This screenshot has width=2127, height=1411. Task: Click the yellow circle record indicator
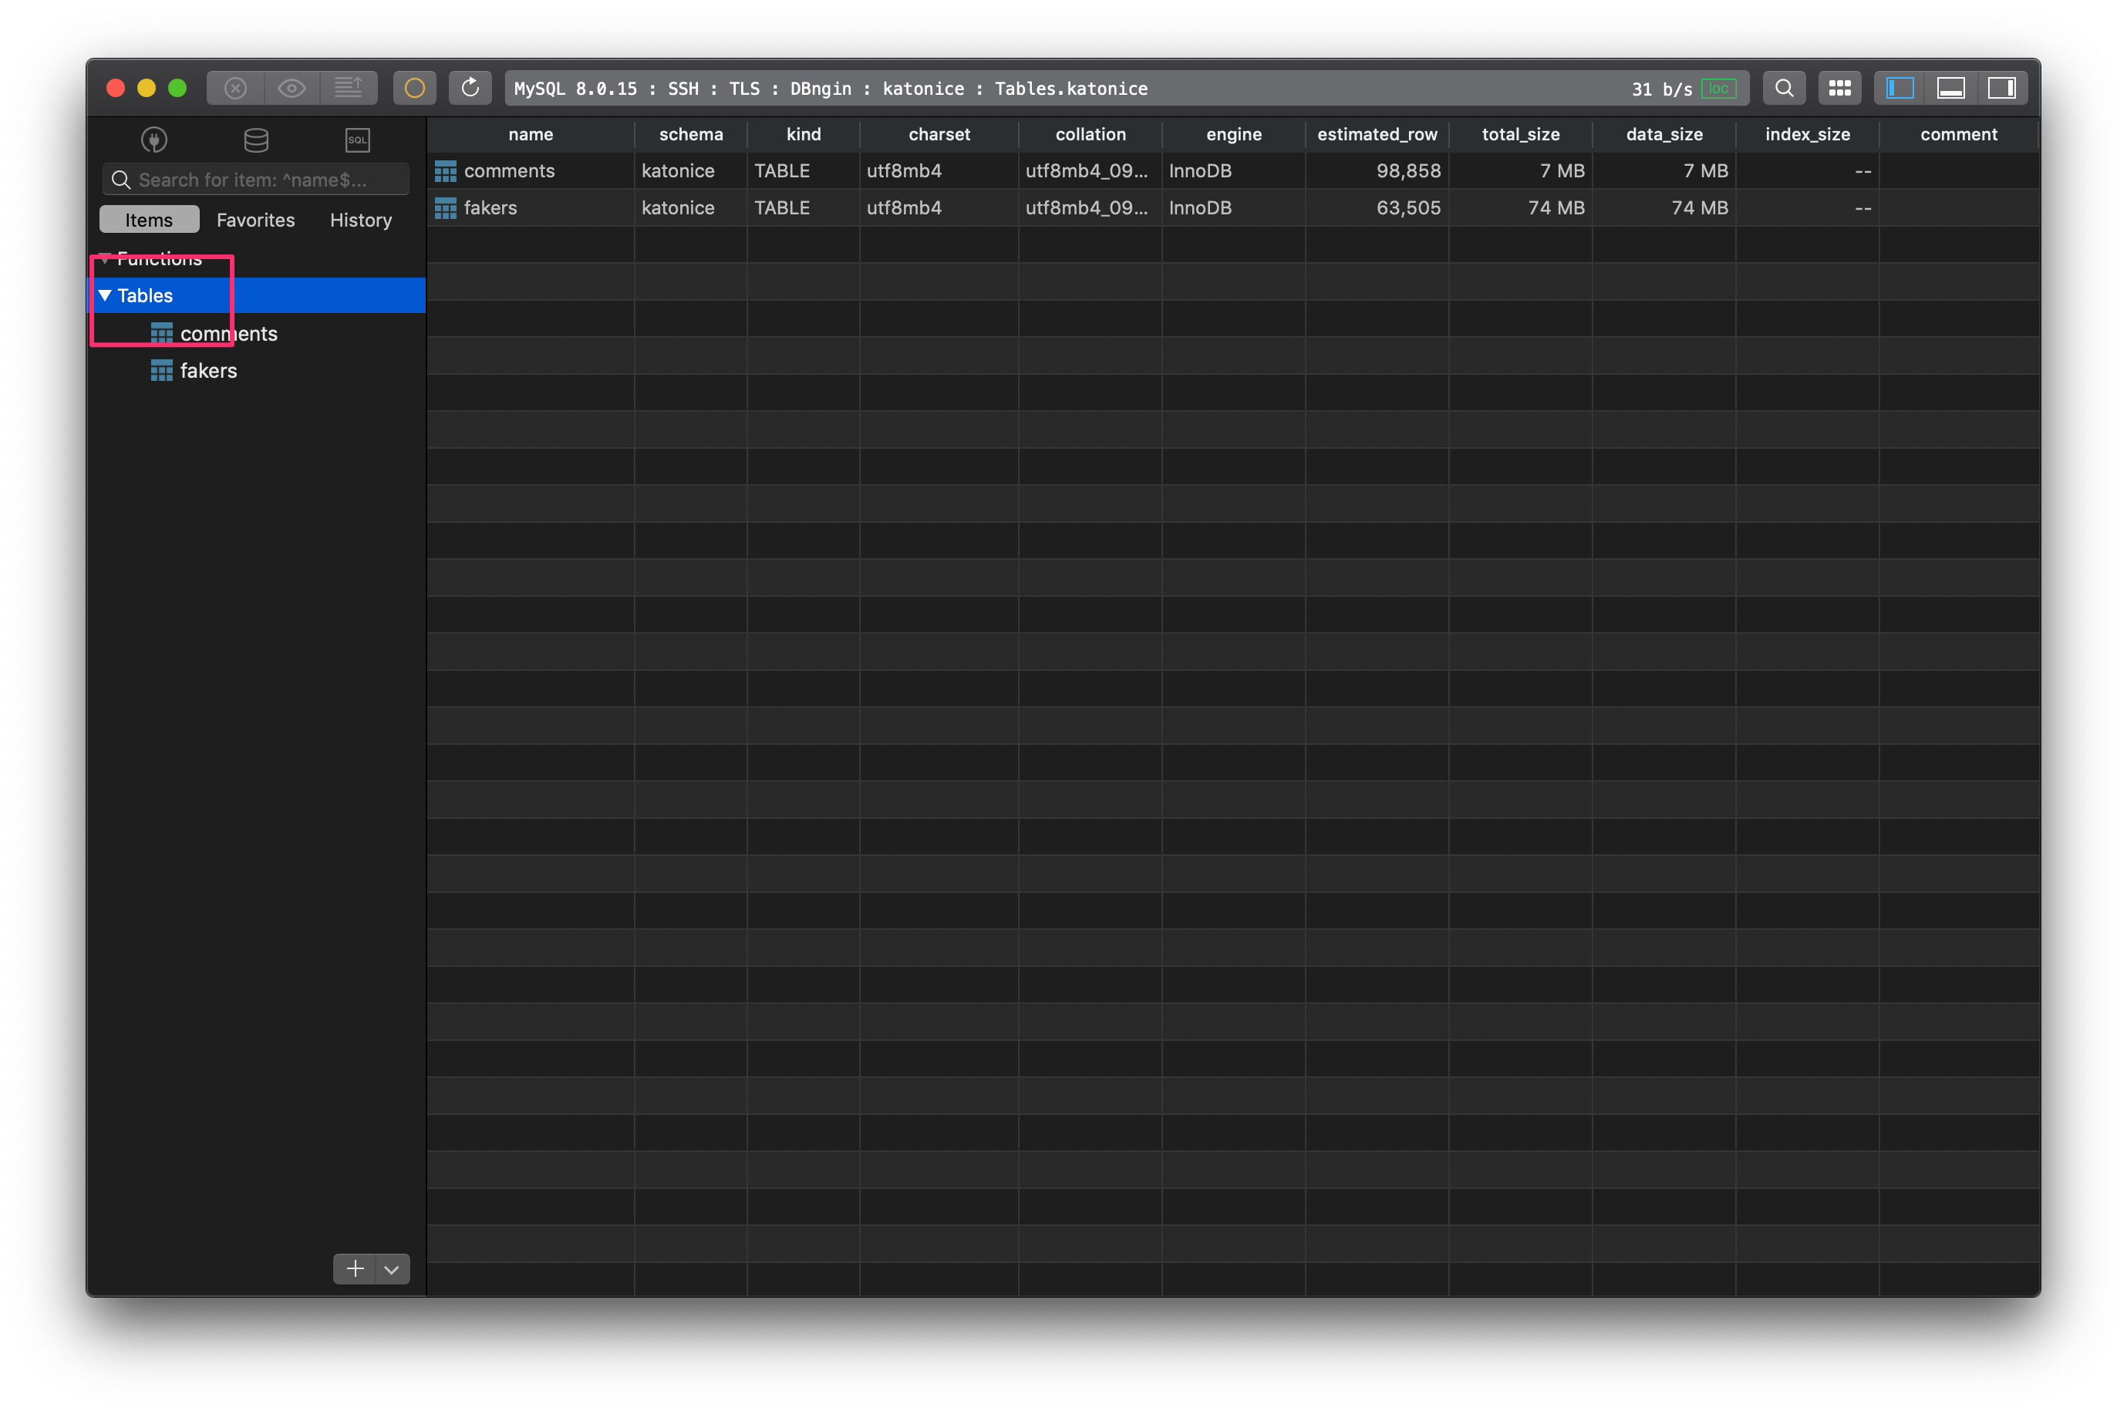415,87
